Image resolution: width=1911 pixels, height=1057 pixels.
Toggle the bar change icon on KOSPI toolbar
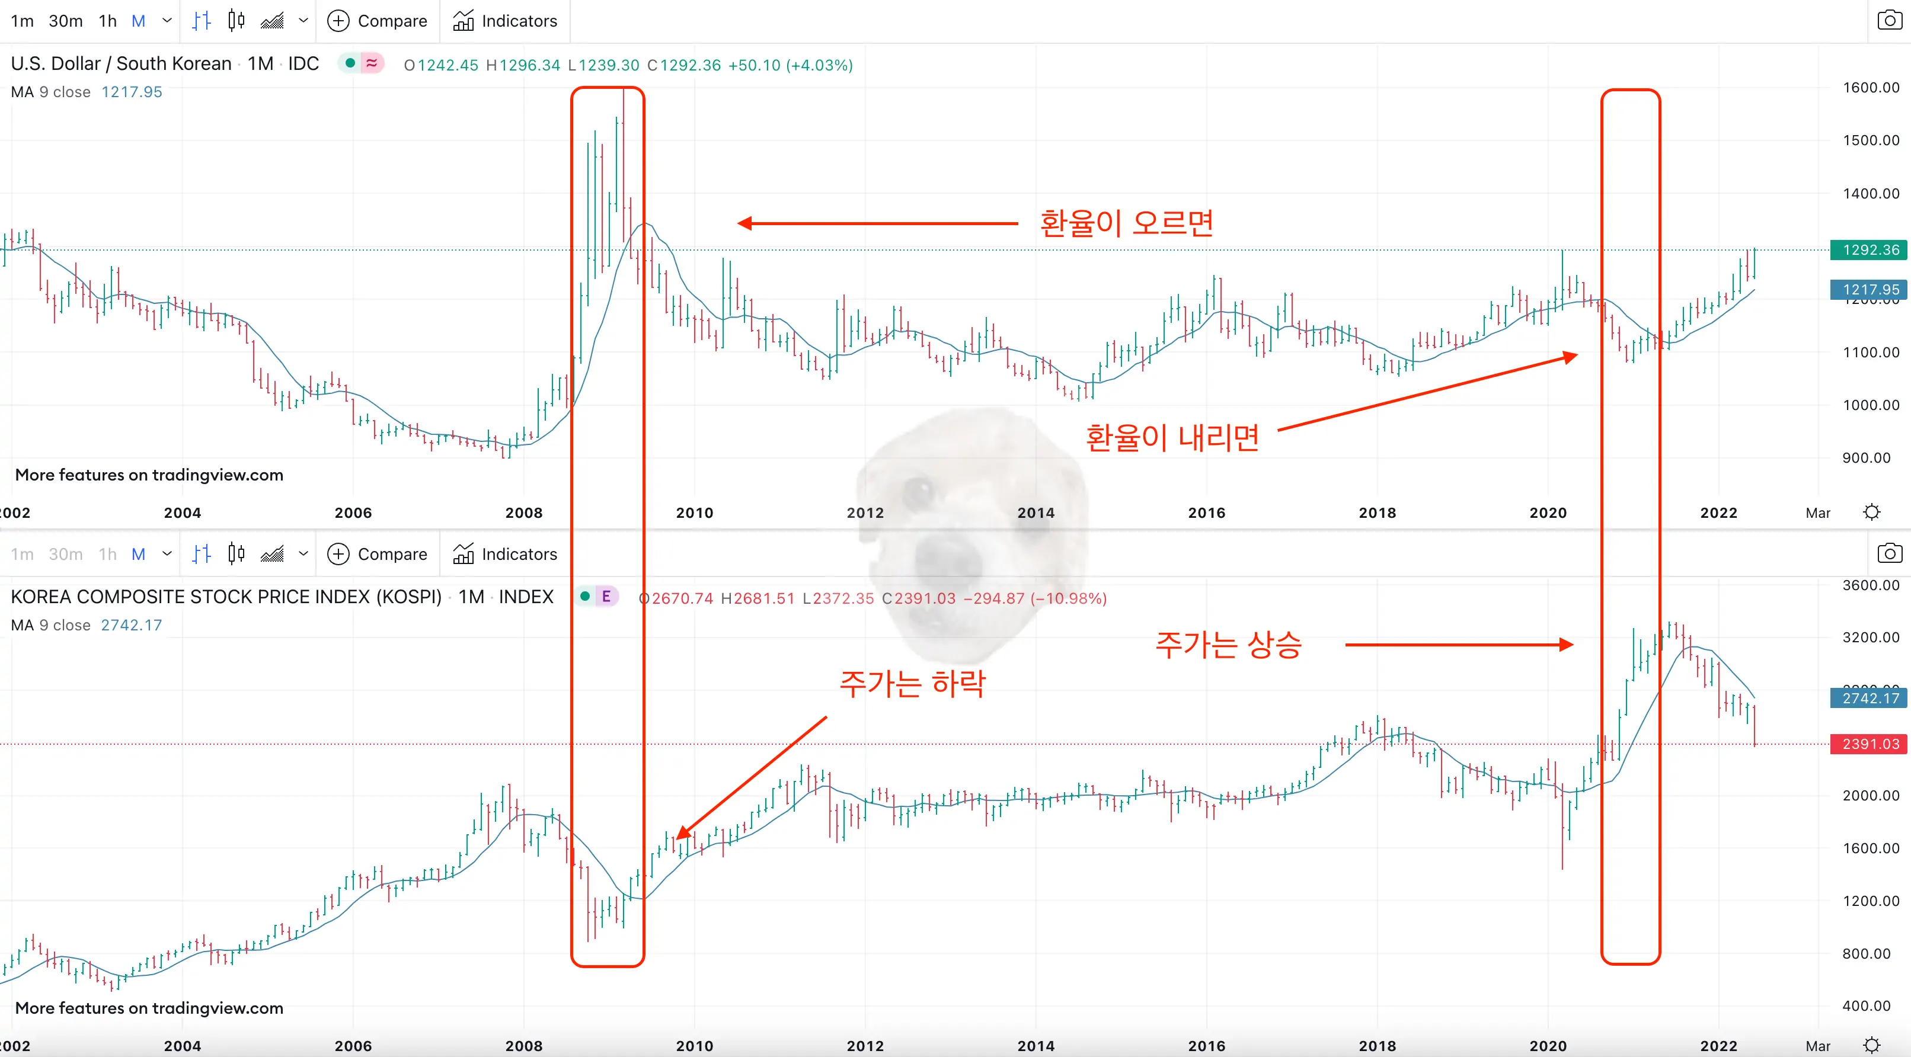(200, 553)
